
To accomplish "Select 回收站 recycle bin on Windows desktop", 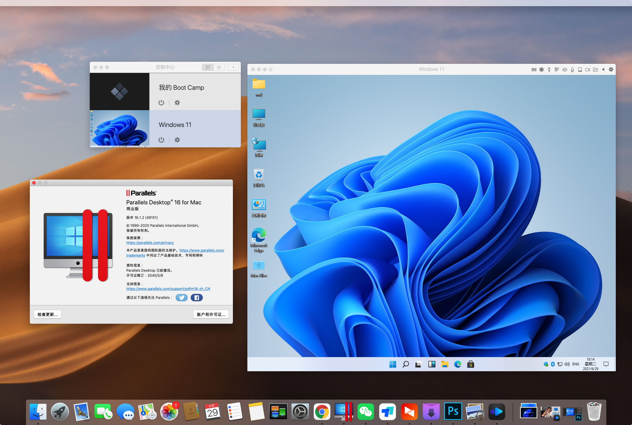I will [259, 178].
